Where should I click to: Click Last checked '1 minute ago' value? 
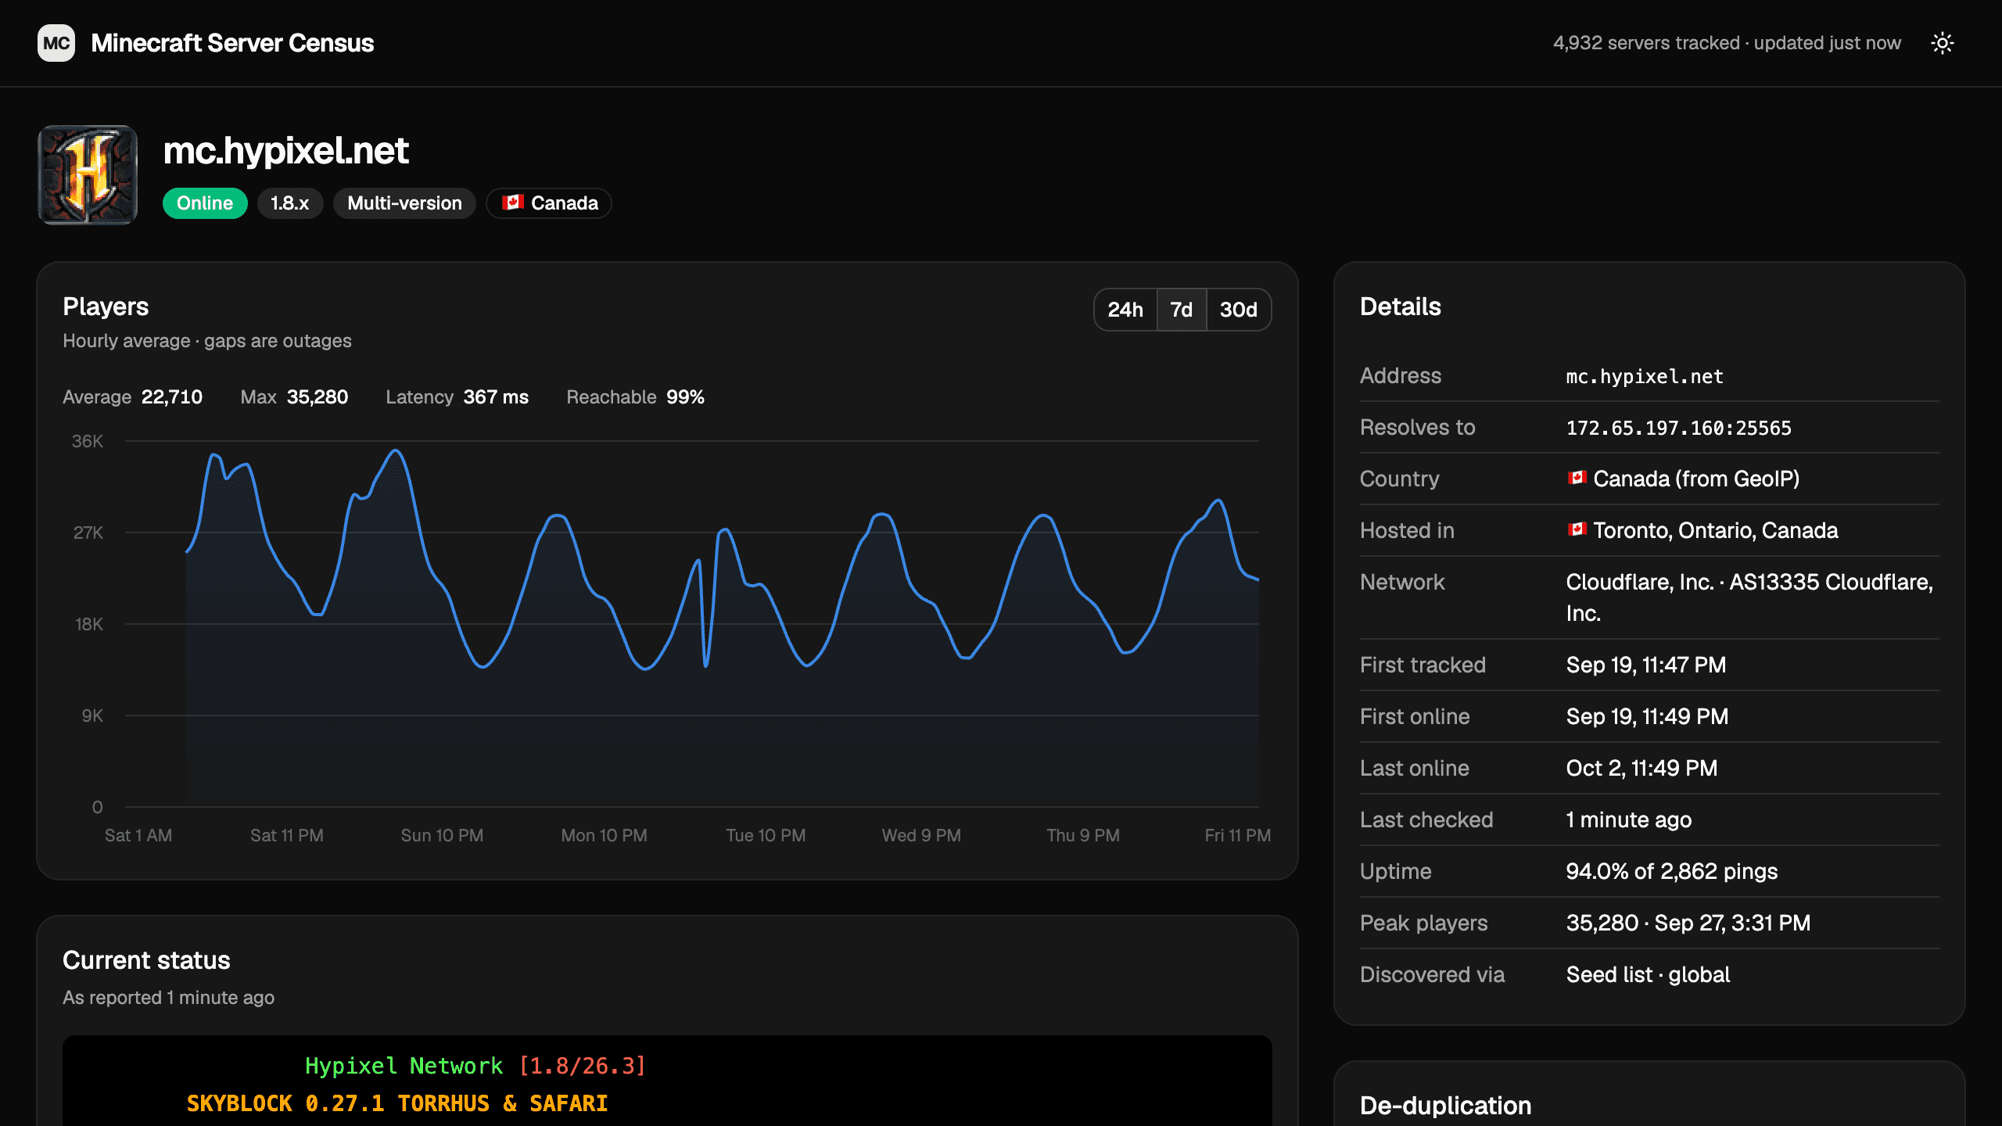(1629, 819)
